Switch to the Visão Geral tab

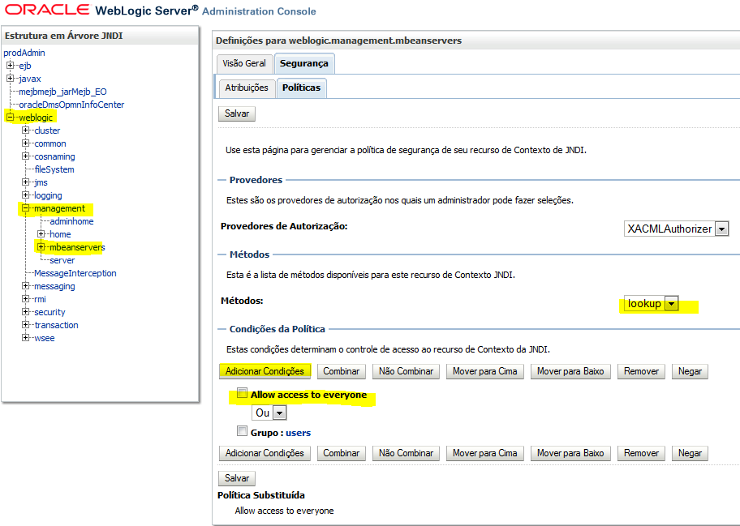244,64
